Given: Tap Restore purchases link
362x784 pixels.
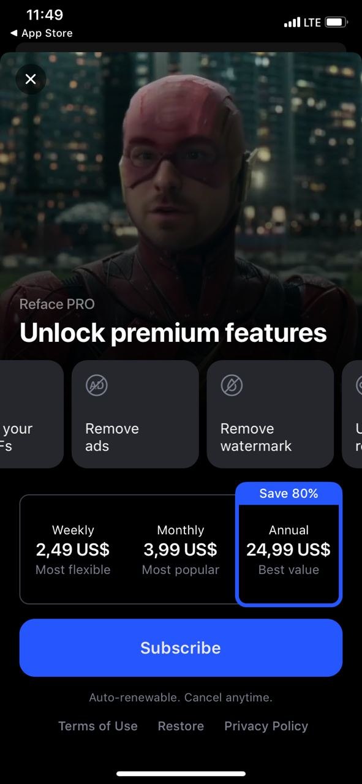Looking at the screenshot, I should coord(181,726).
